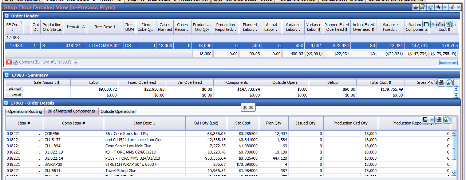The height and width of the screenshot is (180, 466).
Task: Select the SWRAP30 Stretch Wrap row
Action: click(228, 164)
